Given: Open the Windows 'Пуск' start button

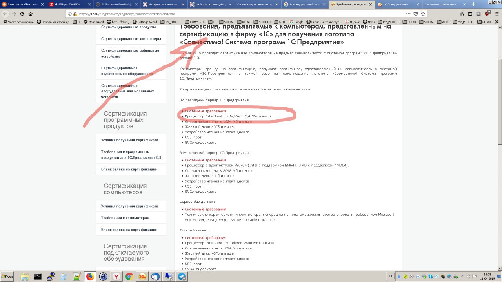Looking at the screenshot, I should pyautogui.click(x=8, y=277).
